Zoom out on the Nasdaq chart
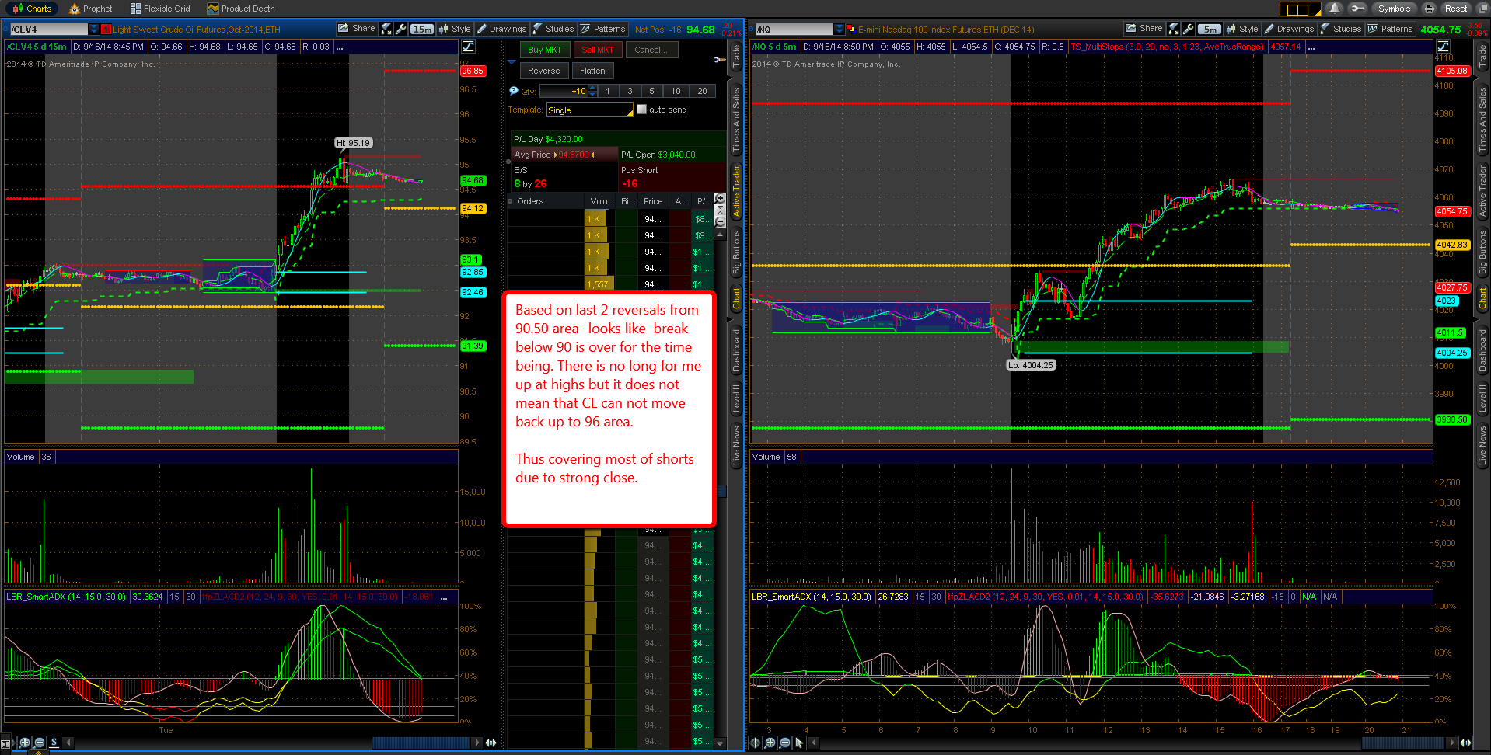 click(784, 743)
